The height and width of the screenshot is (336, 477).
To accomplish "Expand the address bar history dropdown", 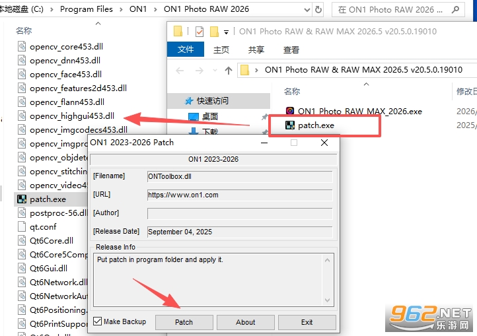I will tap(307, 10).
